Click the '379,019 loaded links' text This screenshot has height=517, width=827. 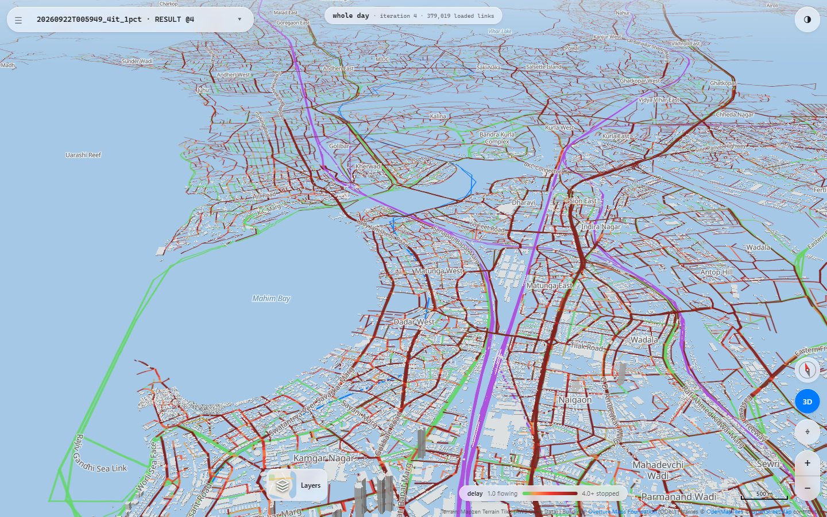[460, 16]
